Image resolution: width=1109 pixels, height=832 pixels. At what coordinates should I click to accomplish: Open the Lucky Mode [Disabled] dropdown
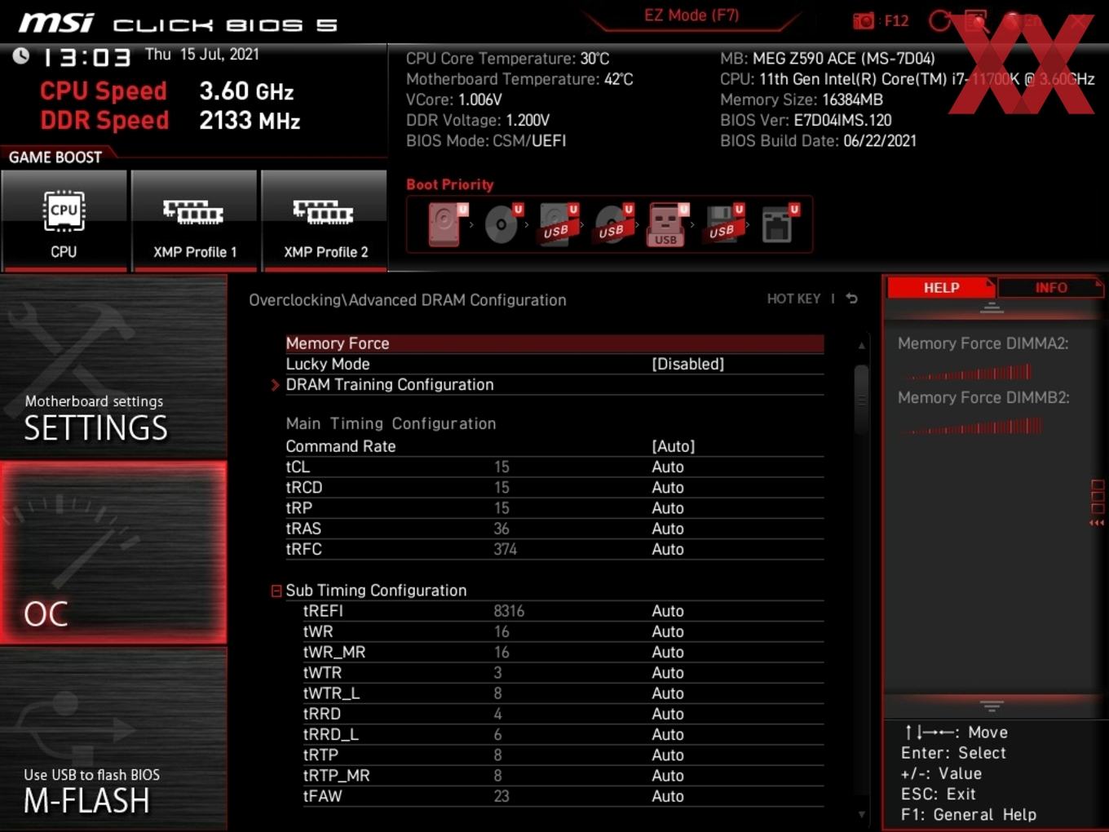(687, 364)
